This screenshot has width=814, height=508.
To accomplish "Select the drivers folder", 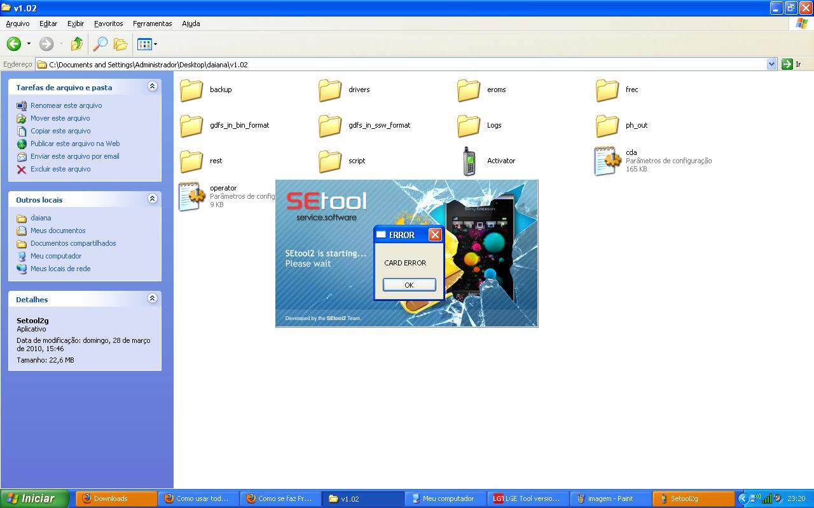I will pos(344,90).
